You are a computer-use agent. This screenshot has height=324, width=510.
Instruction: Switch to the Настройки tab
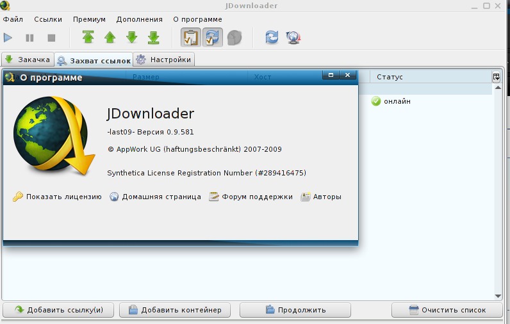click(x=164, y=60)
